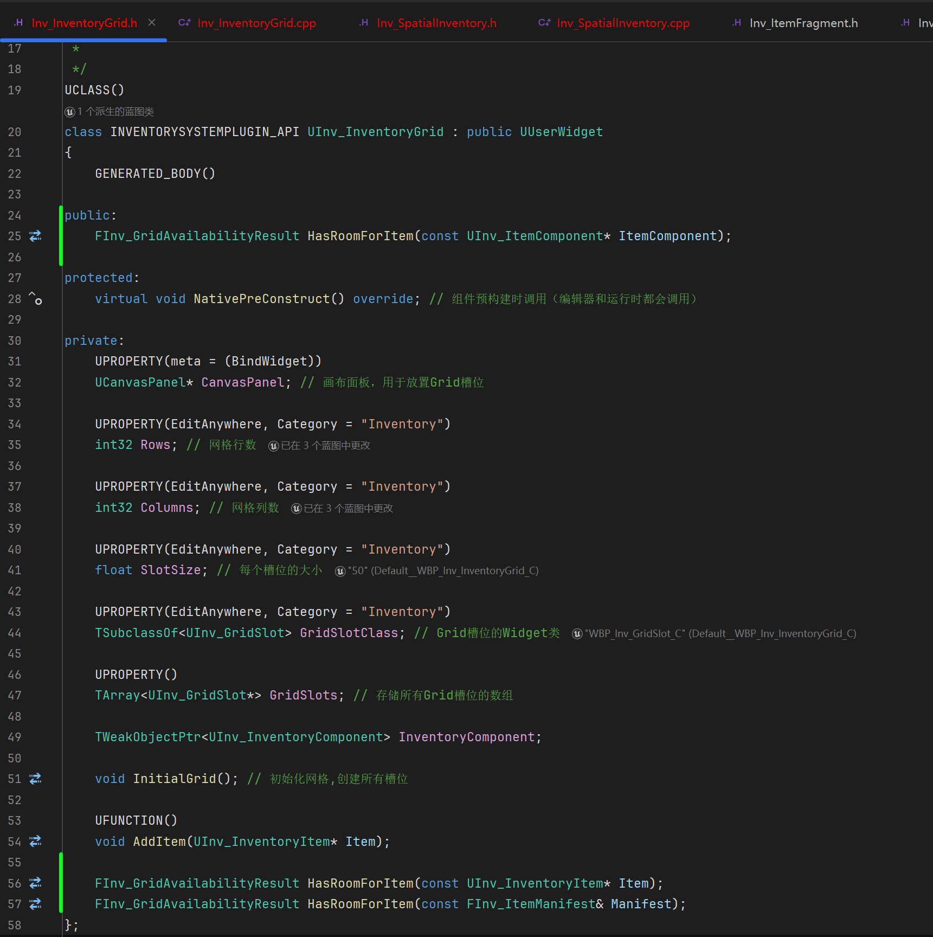This screenshot has width=933, height=937.
Task: Open the '1 个派生的蓝图类' code hint
Action: [115, 112]
